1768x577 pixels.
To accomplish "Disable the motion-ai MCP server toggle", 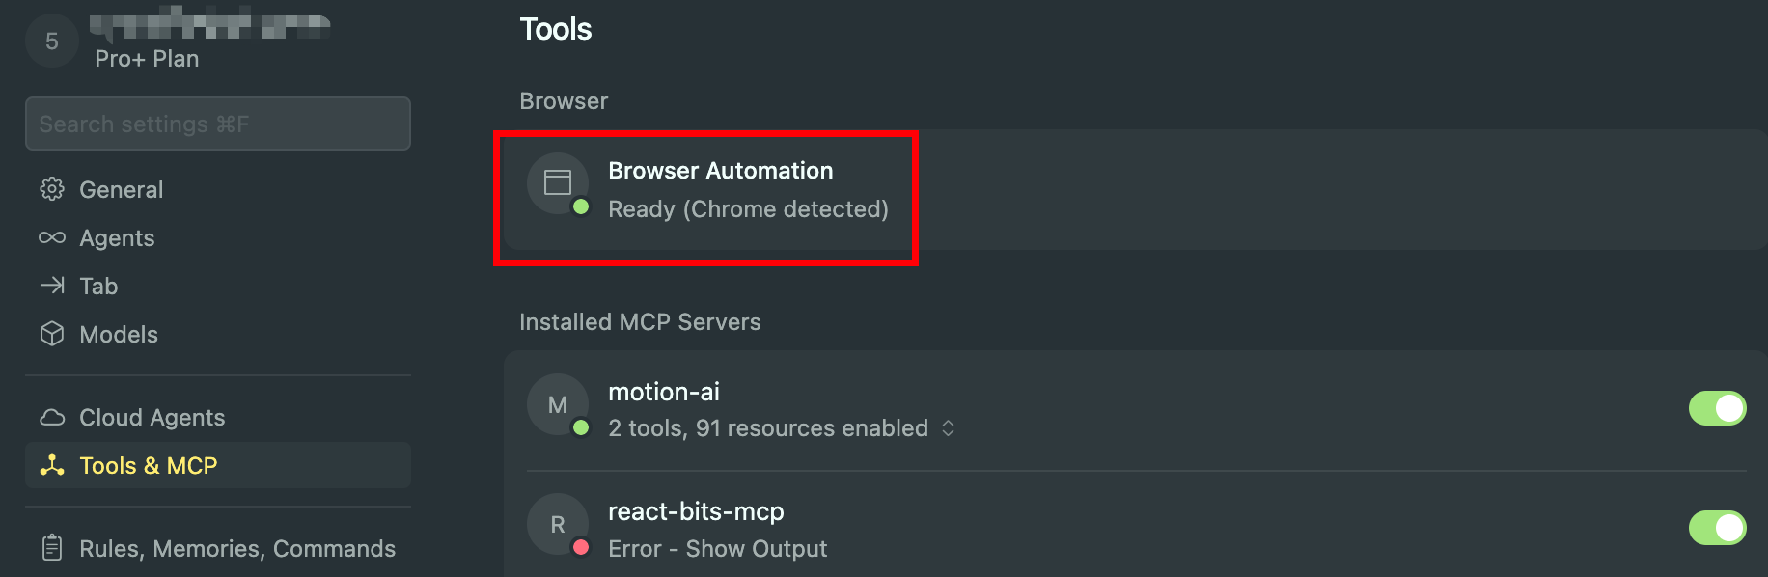I will [x=1717, y=408].
